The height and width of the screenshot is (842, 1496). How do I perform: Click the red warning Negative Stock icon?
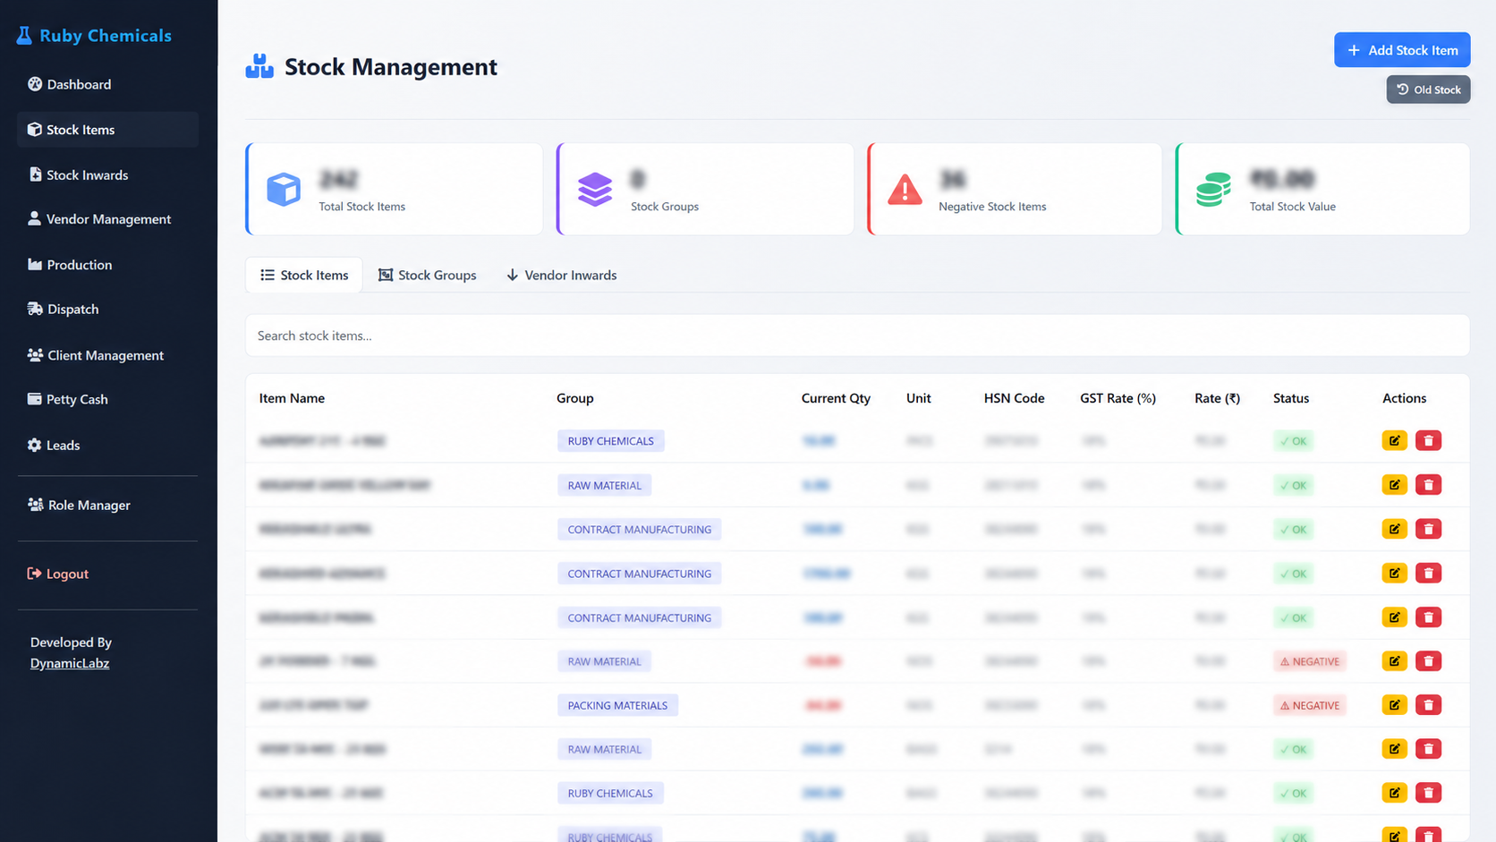(x=905, y=190)
